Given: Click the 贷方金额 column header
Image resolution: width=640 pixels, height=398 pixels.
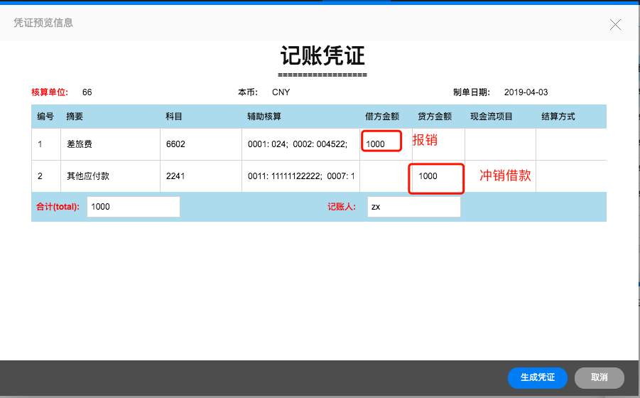Looking at the screenshot, I should (435, 117).
